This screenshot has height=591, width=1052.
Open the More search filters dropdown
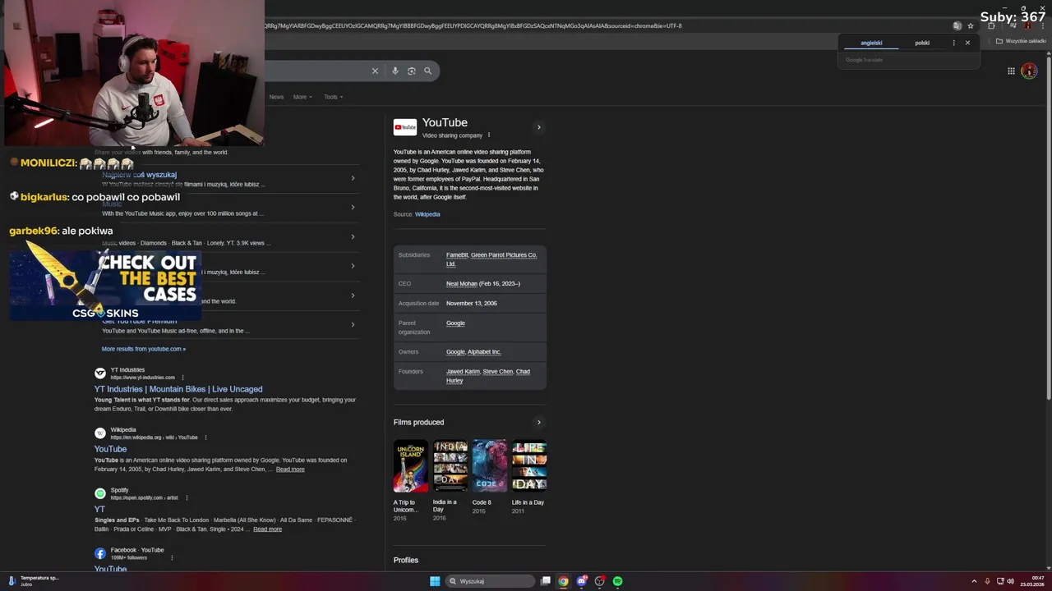[302, 97]
